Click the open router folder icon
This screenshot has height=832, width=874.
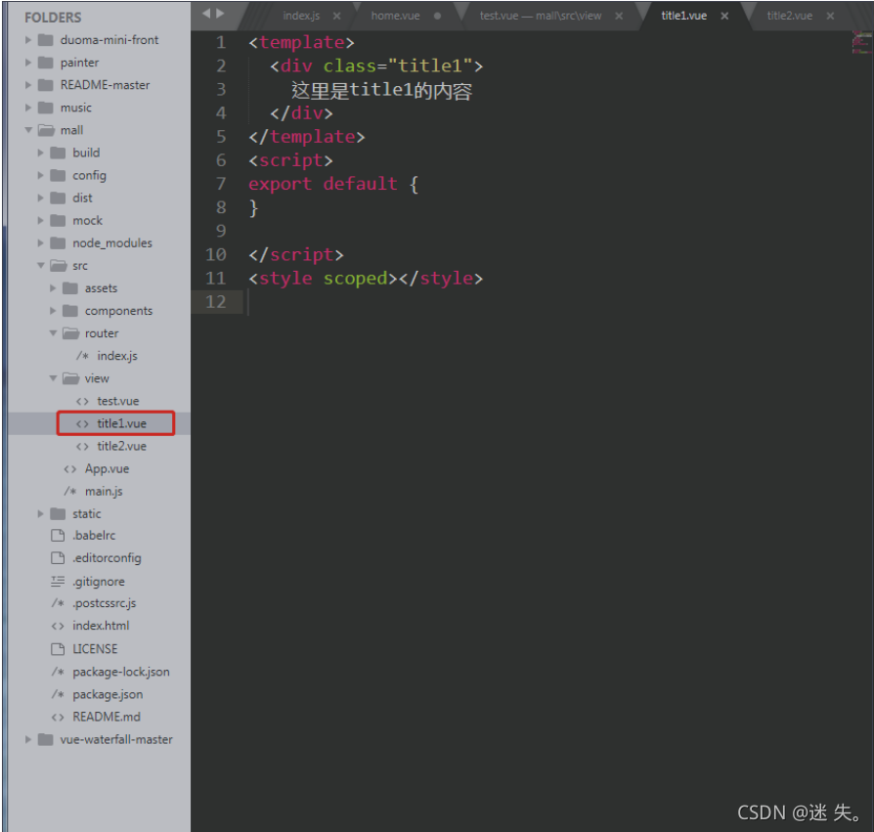pos(70,333)
